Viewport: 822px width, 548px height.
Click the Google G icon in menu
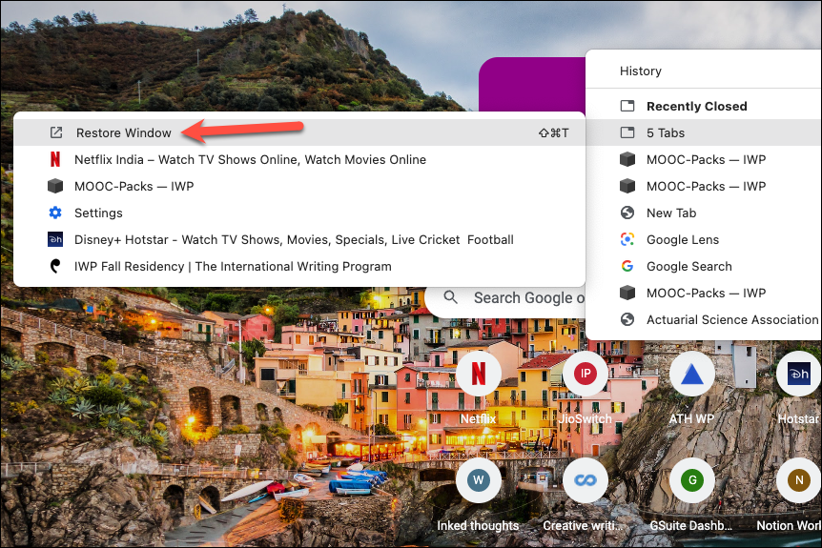point(627,266)
